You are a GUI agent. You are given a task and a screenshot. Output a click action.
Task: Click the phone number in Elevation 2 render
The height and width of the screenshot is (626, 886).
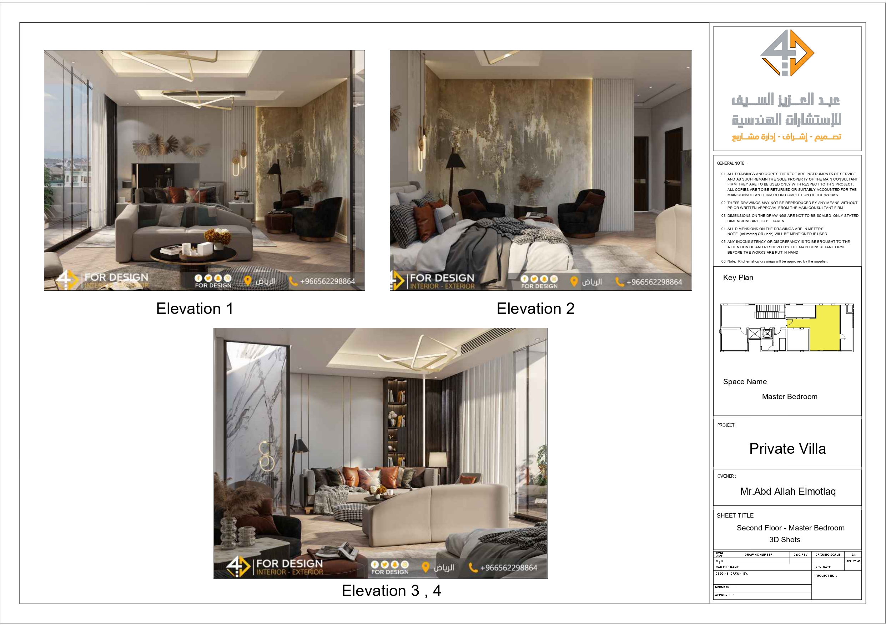point(654,282)
